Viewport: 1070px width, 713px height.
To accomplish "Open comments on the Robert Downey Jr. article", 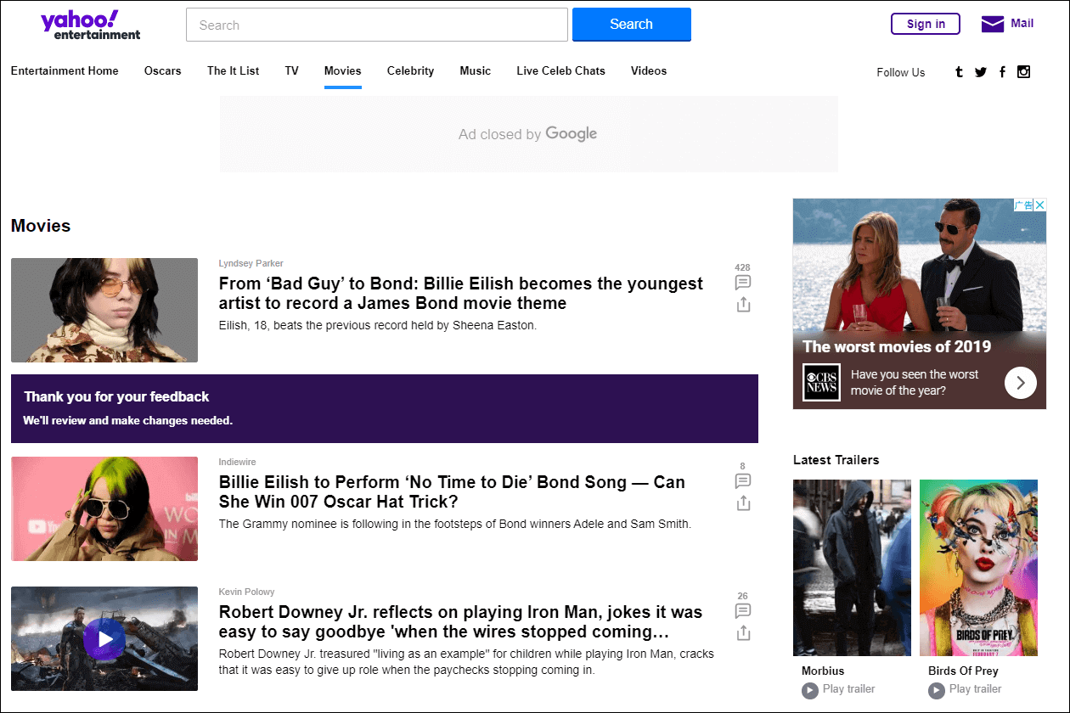I will (743, 611).
